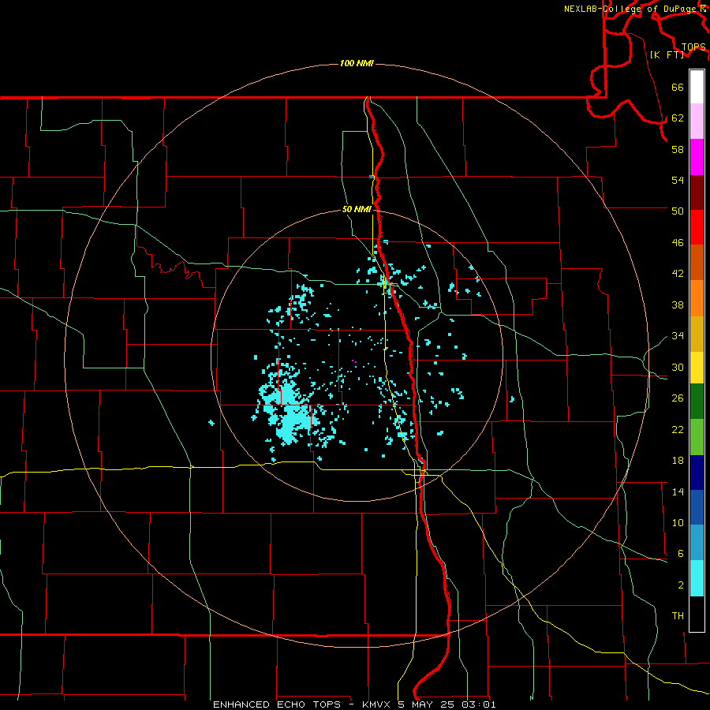The width and height of the screenshot is (710, 710).
Task: Click the [K FT] units label
Action: pyautogui.click(x=667, y=54)
